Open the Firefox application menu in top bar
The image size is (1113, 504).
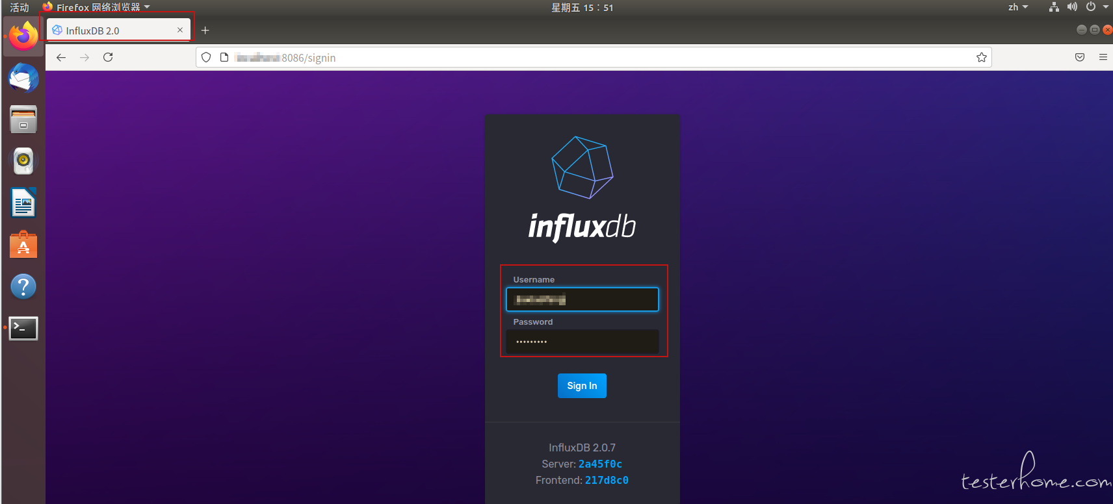click(x=96, y=7)
